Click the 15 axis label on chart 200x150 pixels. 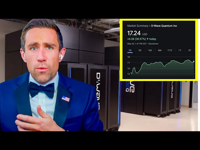pyautogui.click(x=128, y=74)
